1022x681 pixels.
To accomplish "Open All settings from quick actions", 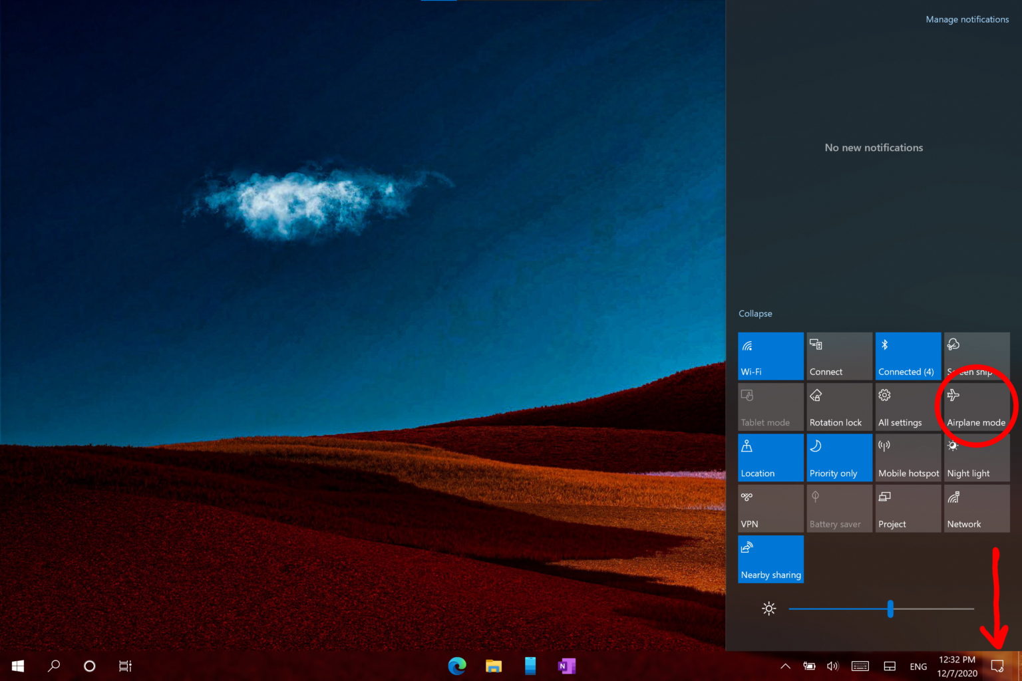I will click(908, 406).
